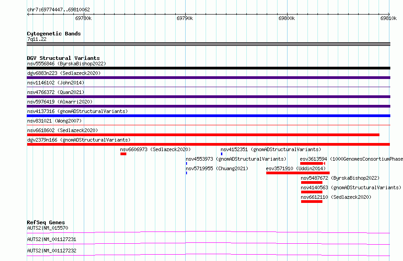
Task: Open variant nsv4553973 (gnomADStructuralVariants) label
Action: click(235, 159)
